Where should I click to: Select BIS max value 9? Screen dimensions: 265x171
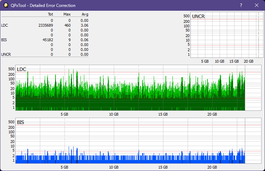click(x=69, y=40)
